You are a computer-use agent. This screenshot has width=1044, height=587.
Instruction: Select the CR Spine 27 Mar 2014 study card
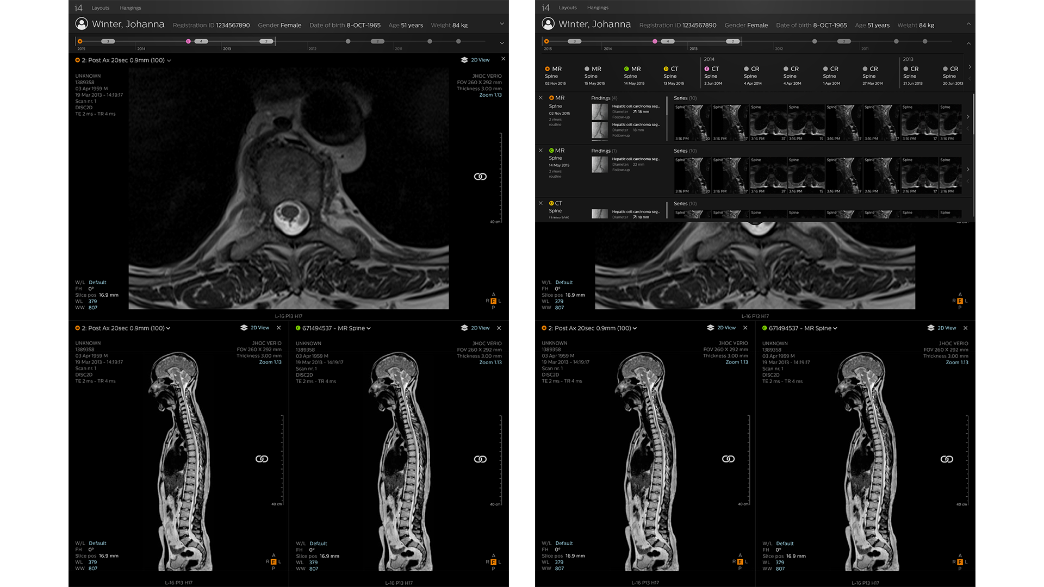pyautogui.click(x=872, y=76)
